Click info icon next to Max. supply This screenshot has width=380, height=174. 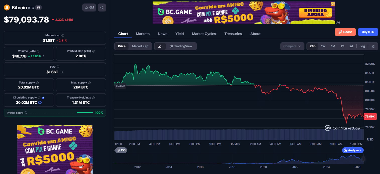coord(89,82)
